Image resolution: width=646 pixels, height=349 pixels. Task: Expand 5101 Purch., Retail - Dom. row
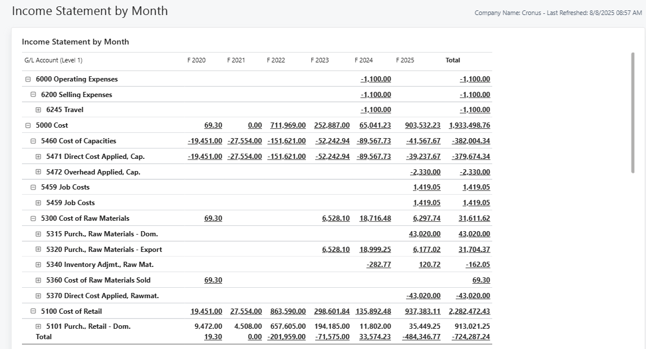click(38, 326)
